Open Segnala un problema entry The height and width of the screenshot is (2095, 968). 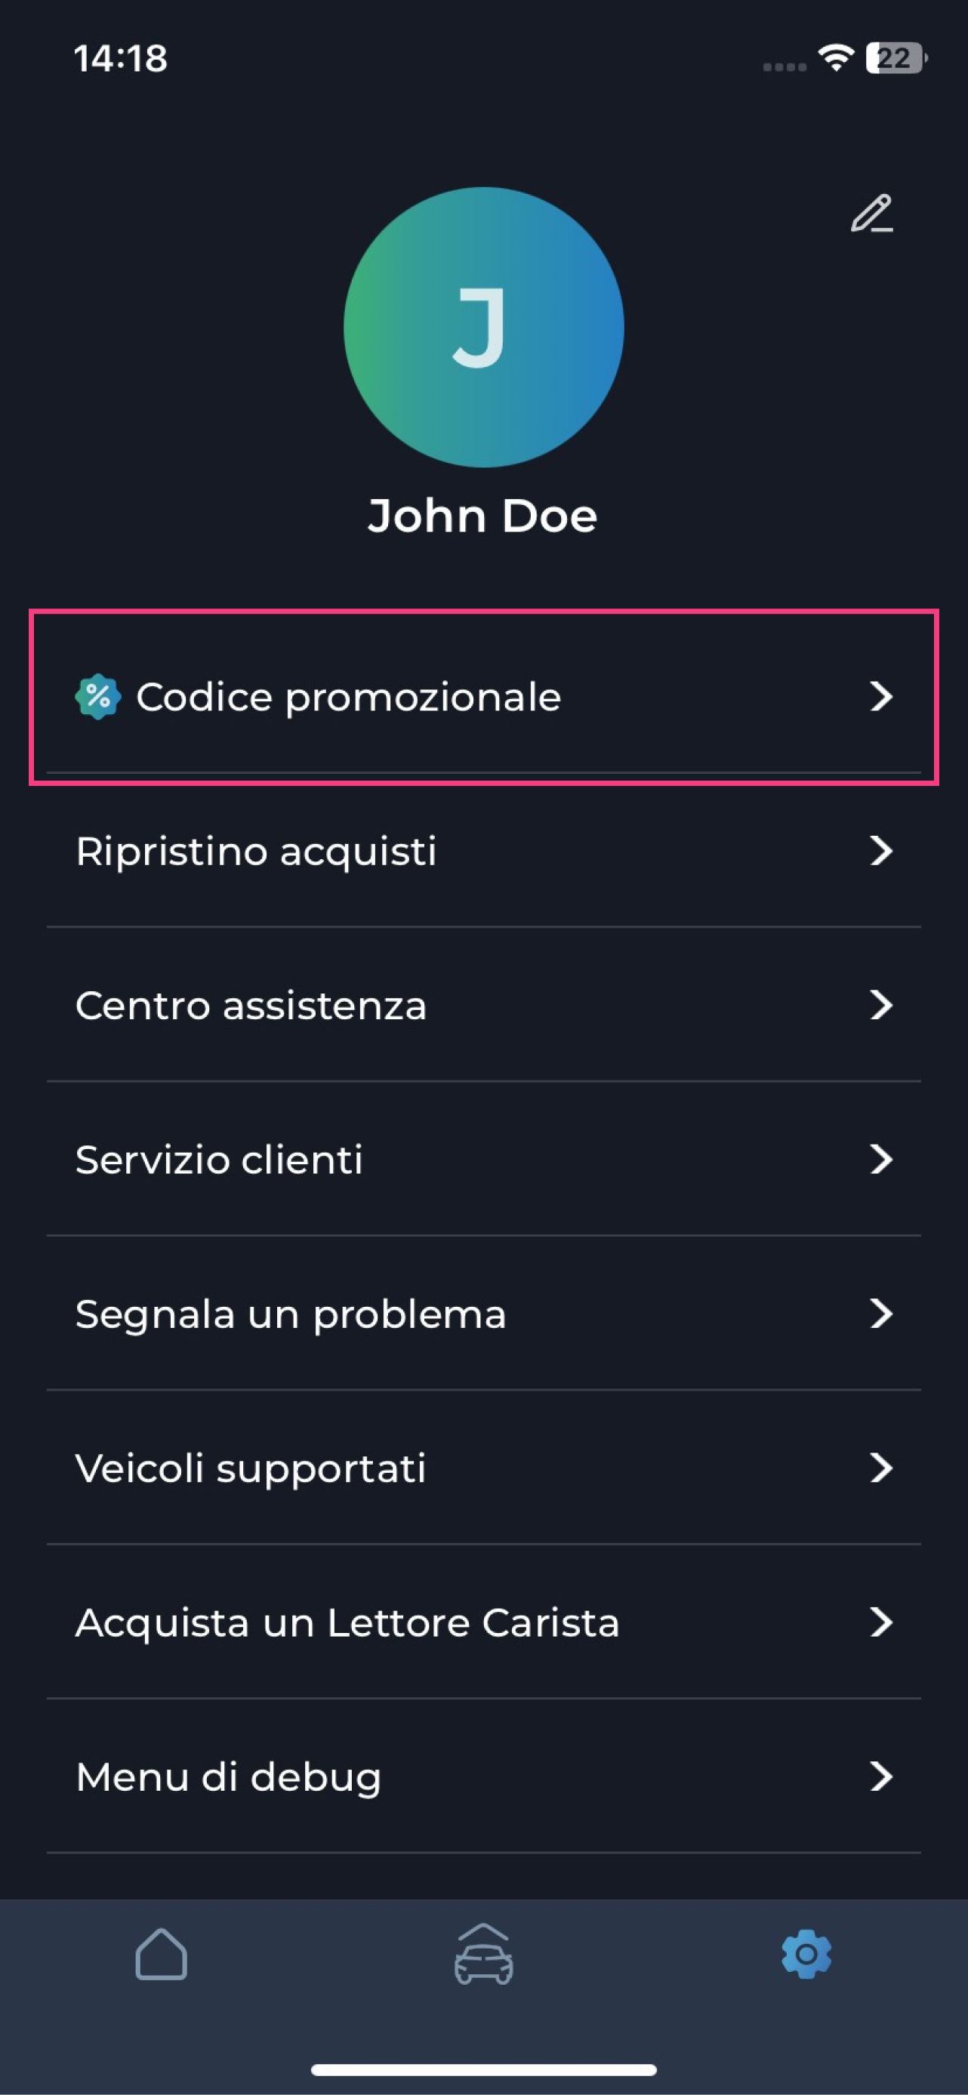291,1314
